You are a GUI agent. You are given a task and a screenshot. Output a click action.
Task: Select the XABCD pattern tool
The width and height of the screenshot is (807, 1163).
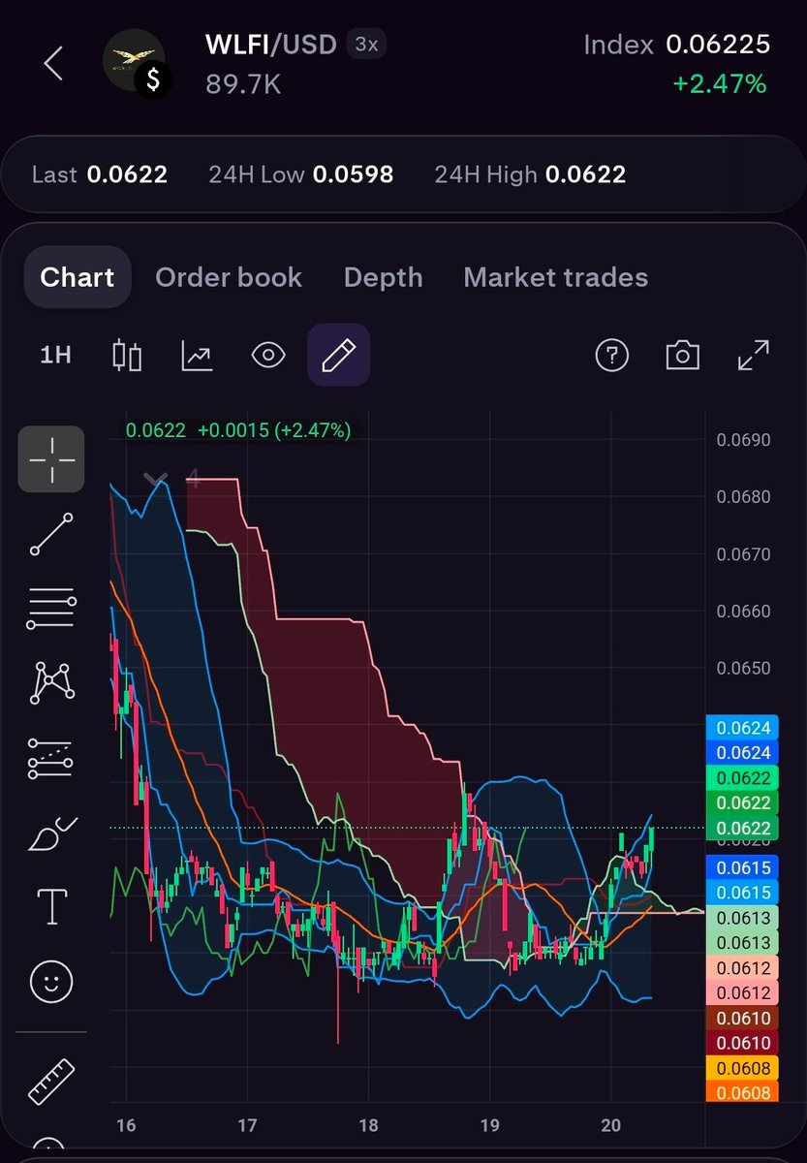tap(51, 683)
